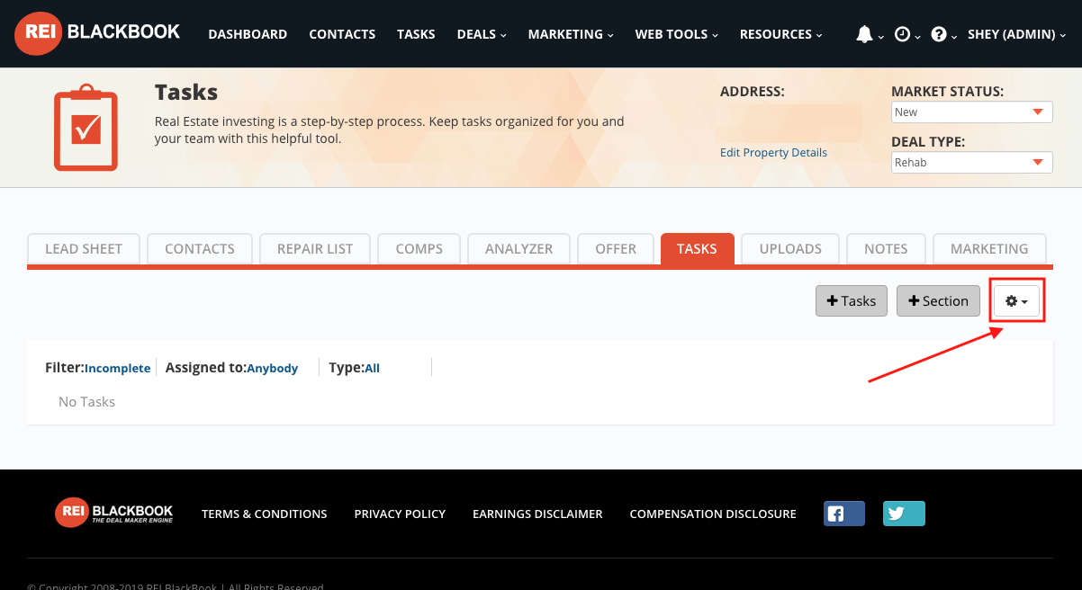Screen dimensions: 1082x590
Task: Click the + Tasks button
Action: coord(852,301)
